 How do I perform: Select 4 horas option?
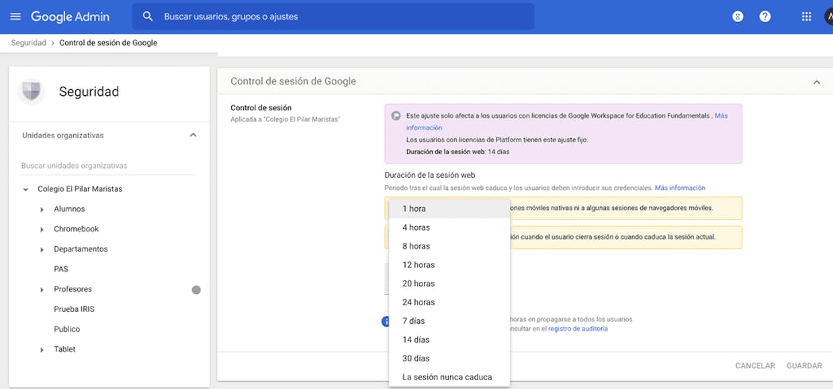(449, 227)
